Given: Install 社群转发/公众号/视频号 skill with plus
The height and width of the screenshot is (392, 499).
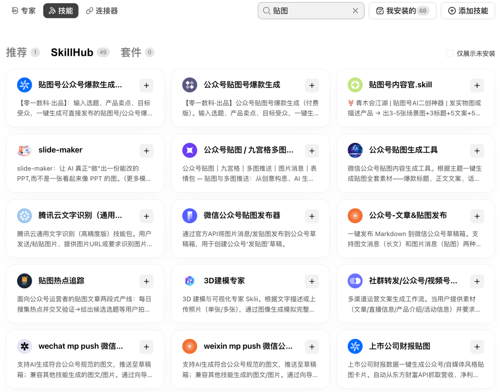Looking at the screenshot, I should coord(477,281).
